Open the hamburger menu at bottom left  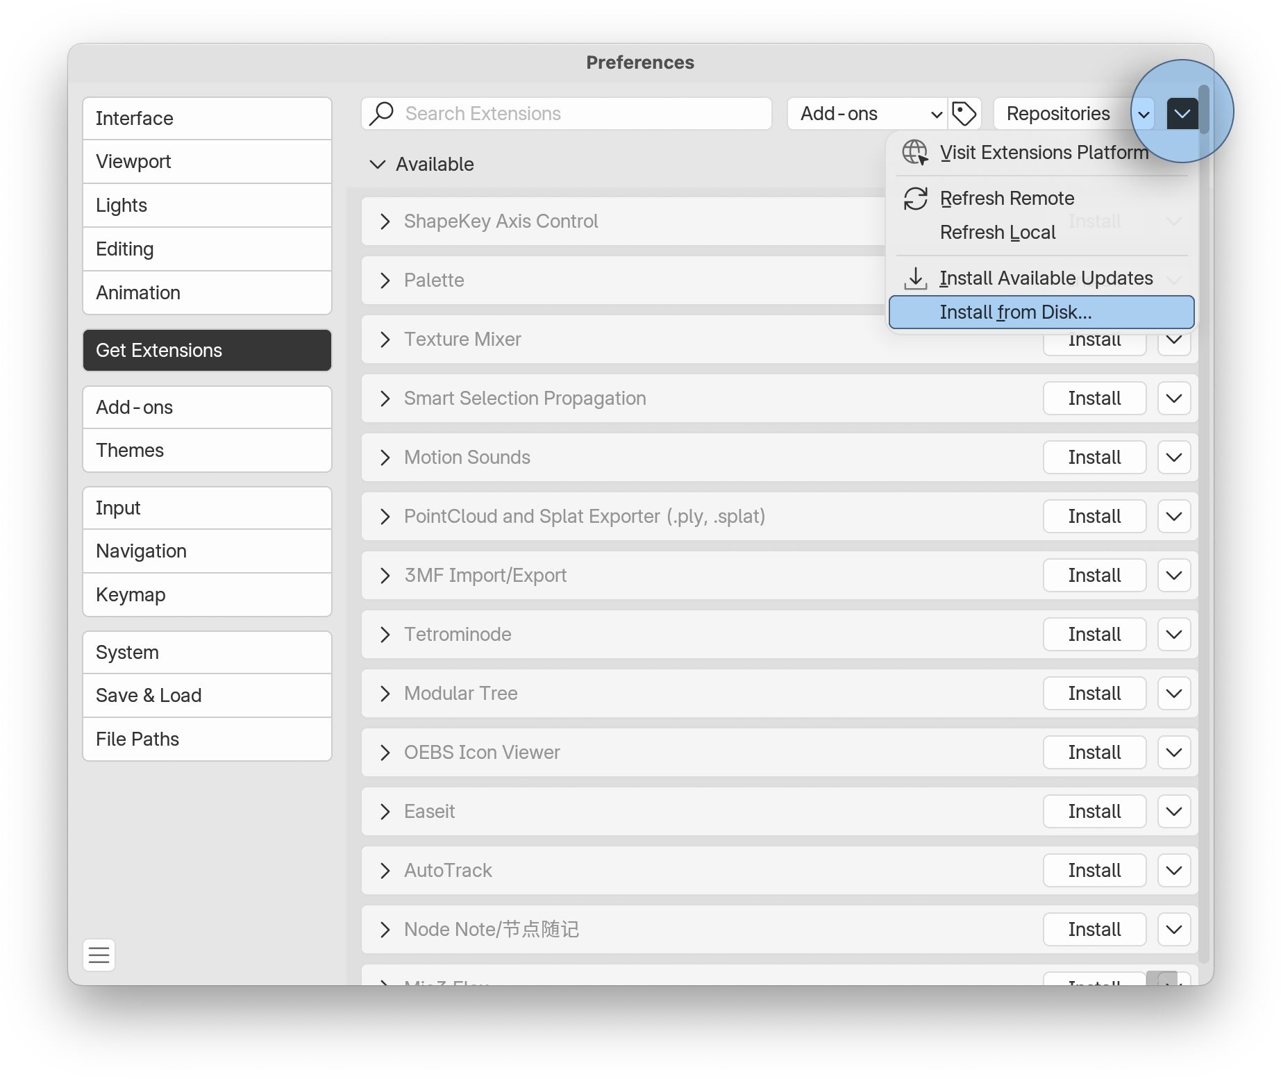(99, 955)
